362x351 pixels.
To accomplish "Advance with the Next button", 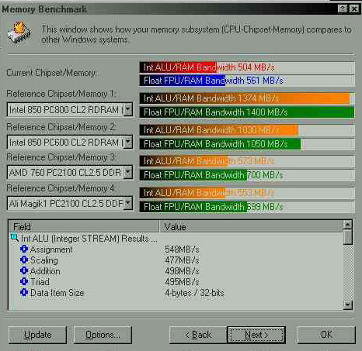I will tap(256, 335).
